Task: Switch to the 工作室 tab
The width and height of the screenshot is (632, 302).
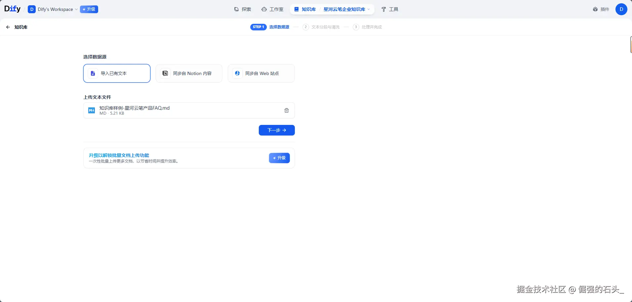Action: 272,9
